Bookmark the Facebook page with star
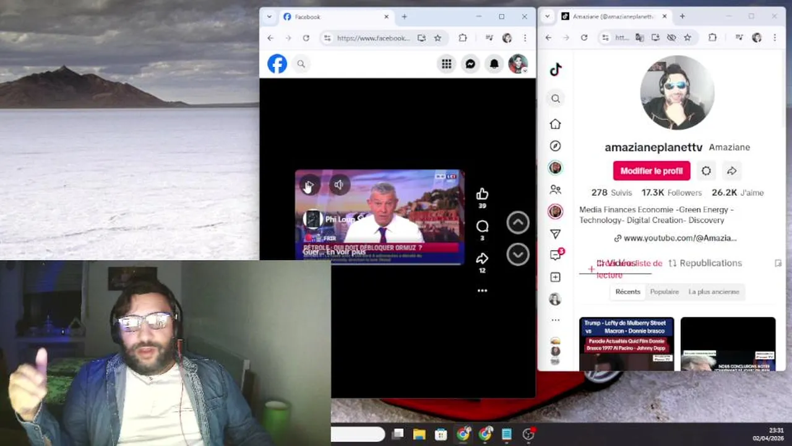 pyautogui.click(x=437, y=38)
